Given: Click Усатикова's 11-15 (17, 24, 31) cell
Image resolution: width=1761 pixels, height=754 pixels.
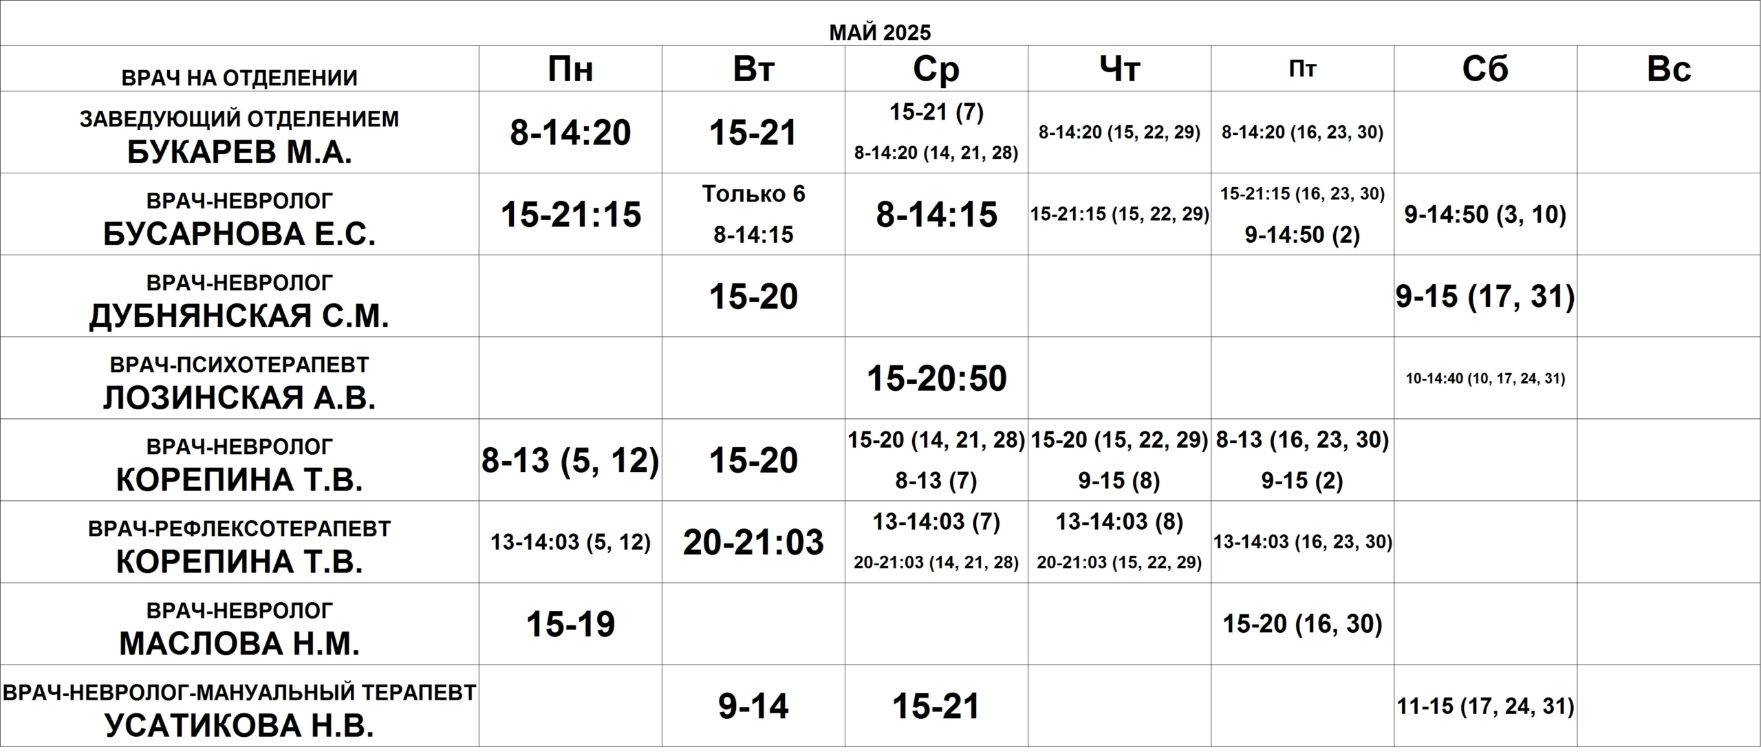Looking at the screenshot, I should click(x=1485, y=706).
